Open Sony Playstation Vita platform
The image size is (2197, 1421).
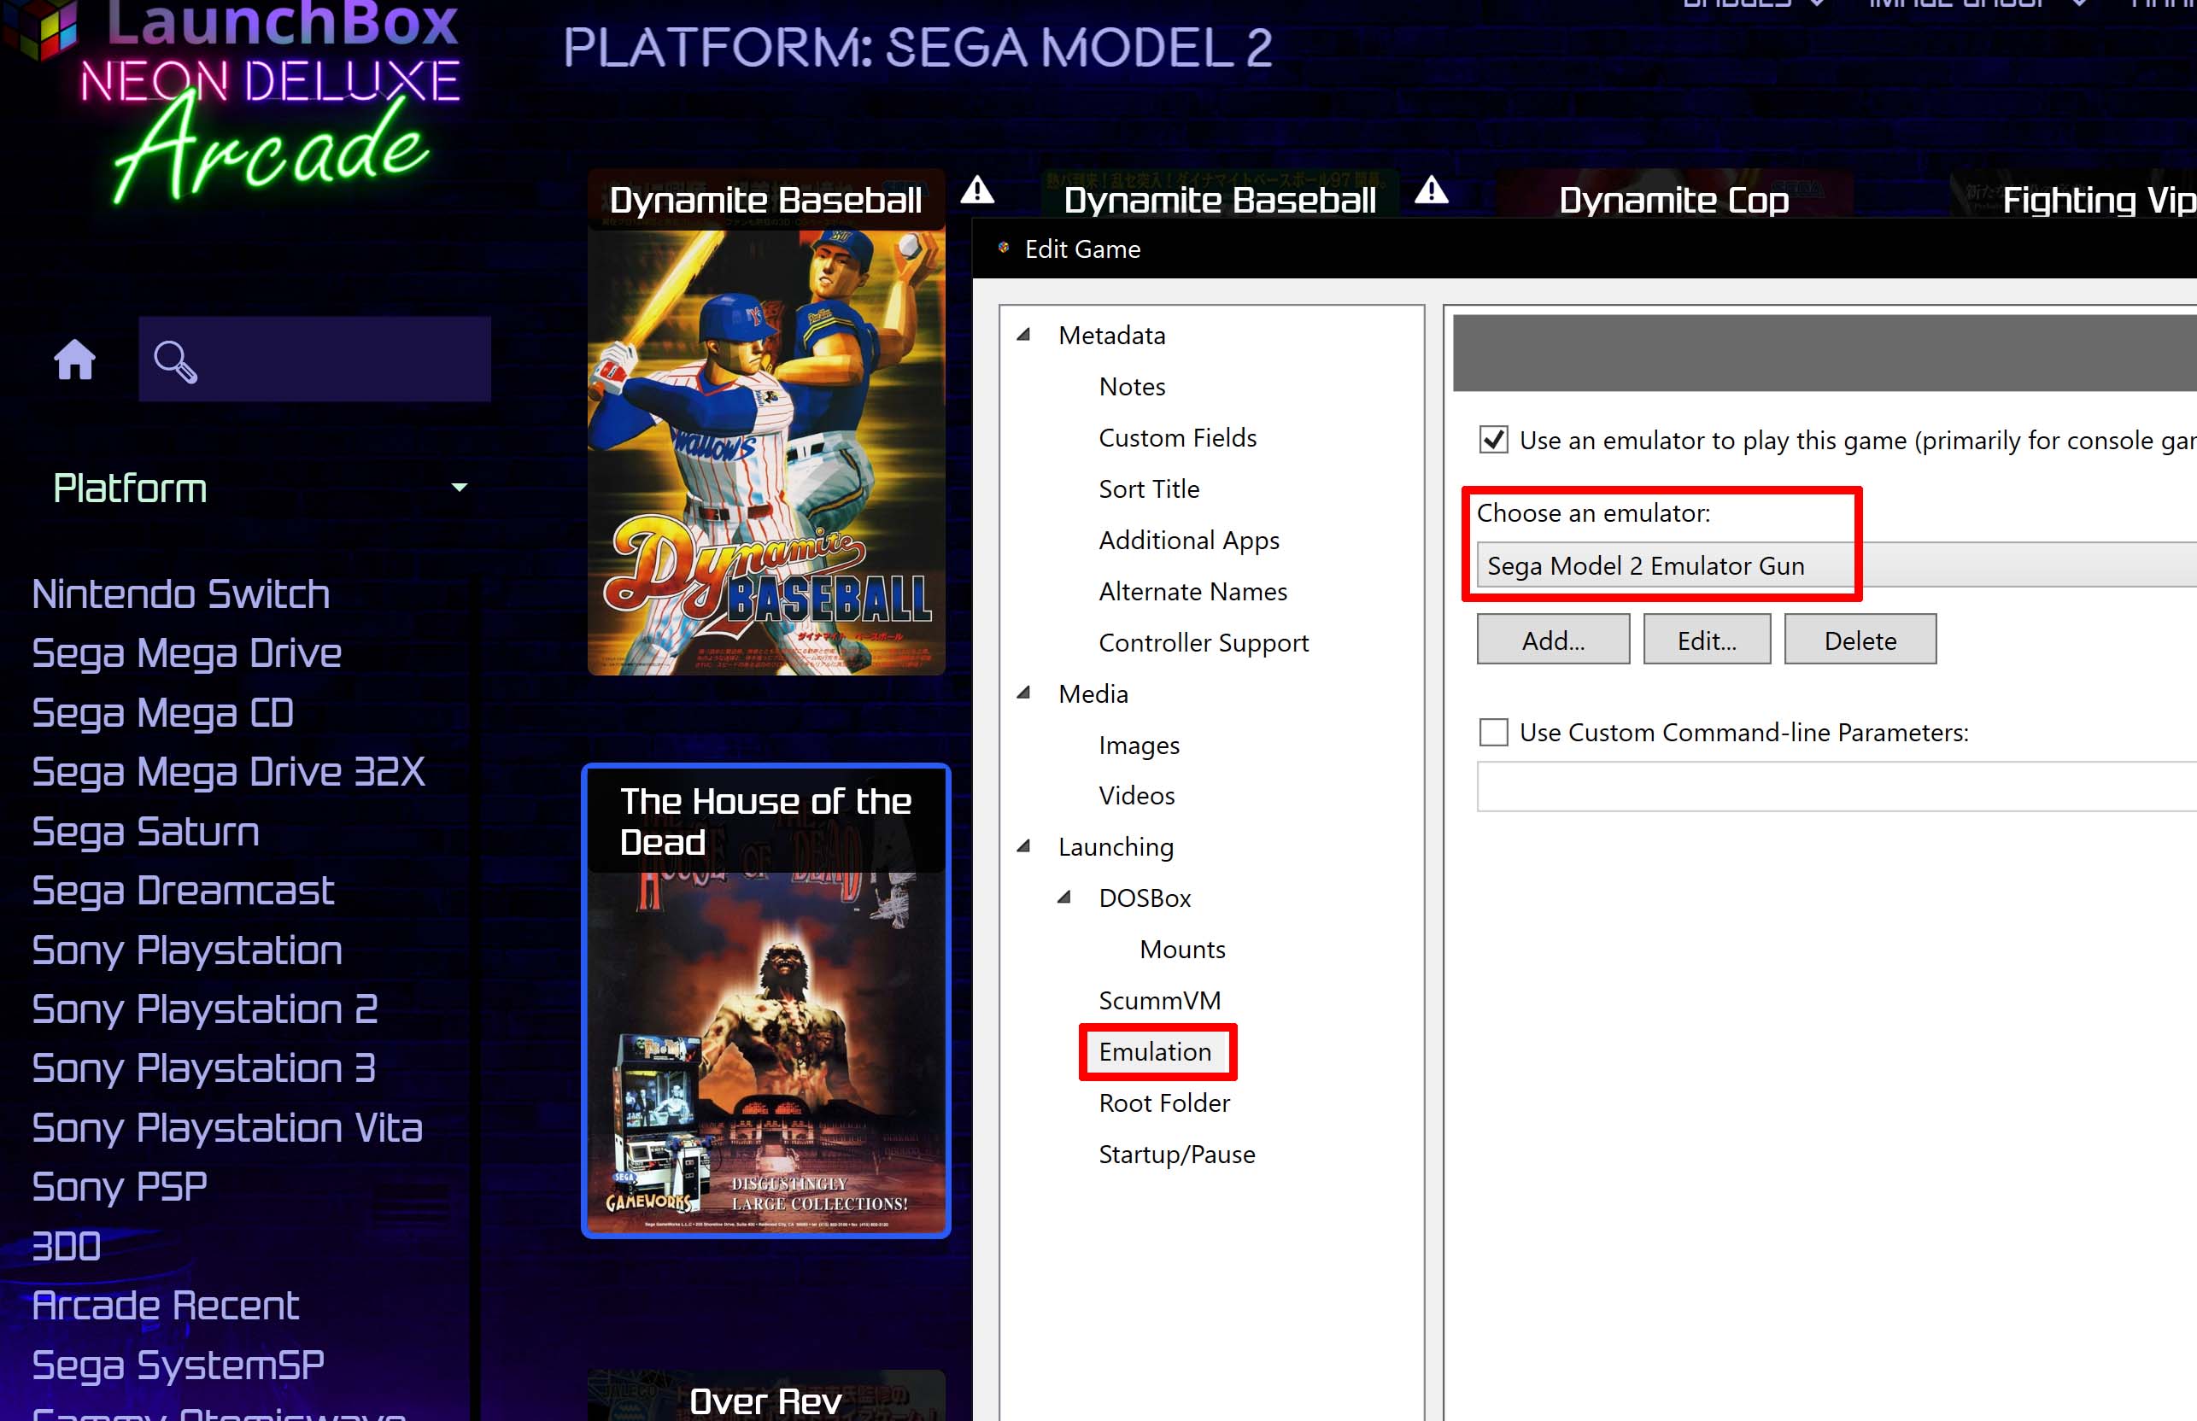227,1127
